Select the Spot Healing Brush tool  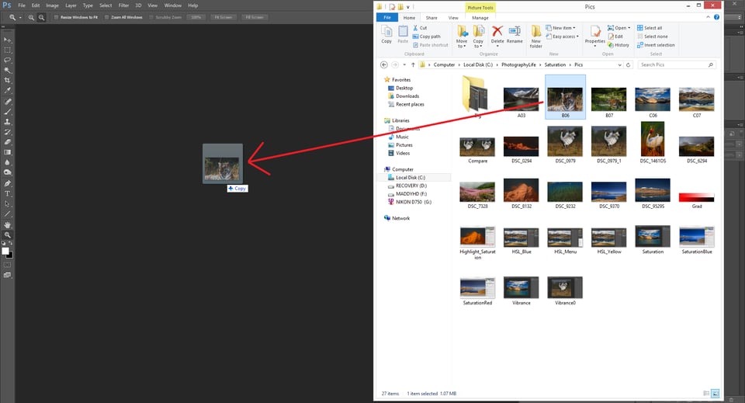click(7, 102)
